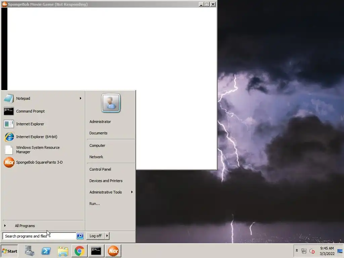Click the Log off button

tap(95, 236)
